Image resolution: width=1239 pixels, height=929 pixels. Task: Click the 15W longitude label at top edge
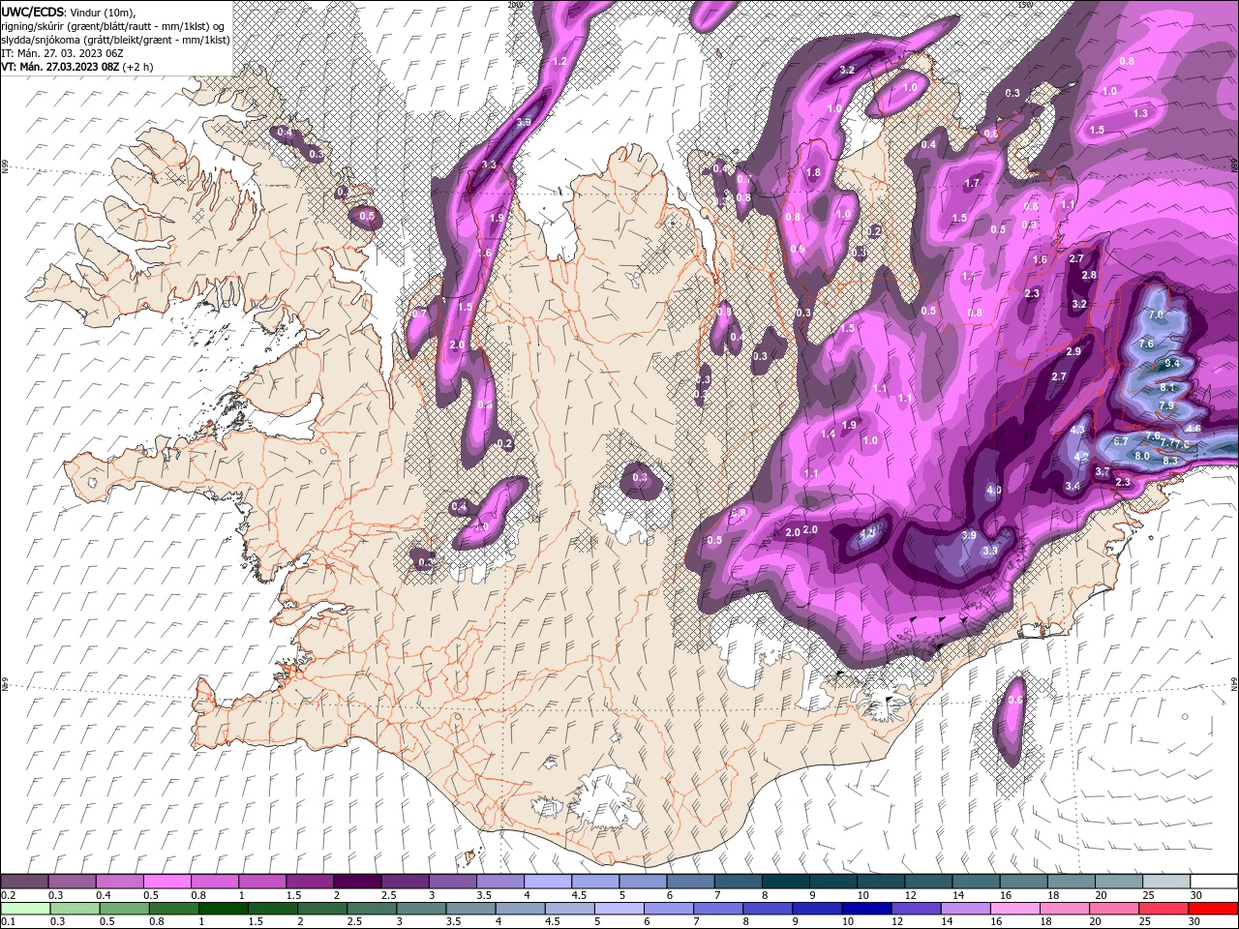(1026, 5)
